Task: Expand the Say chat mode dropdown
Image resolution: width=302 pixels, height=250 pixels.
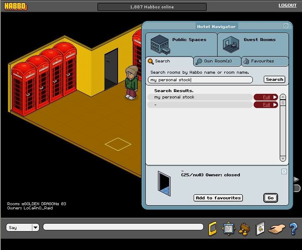Action: (35, 227)
